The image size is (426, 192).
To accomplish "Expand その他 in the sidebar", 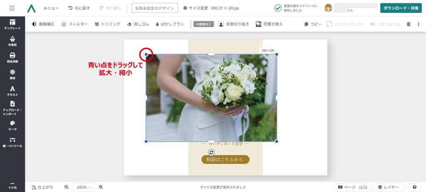I will [12, 185].
